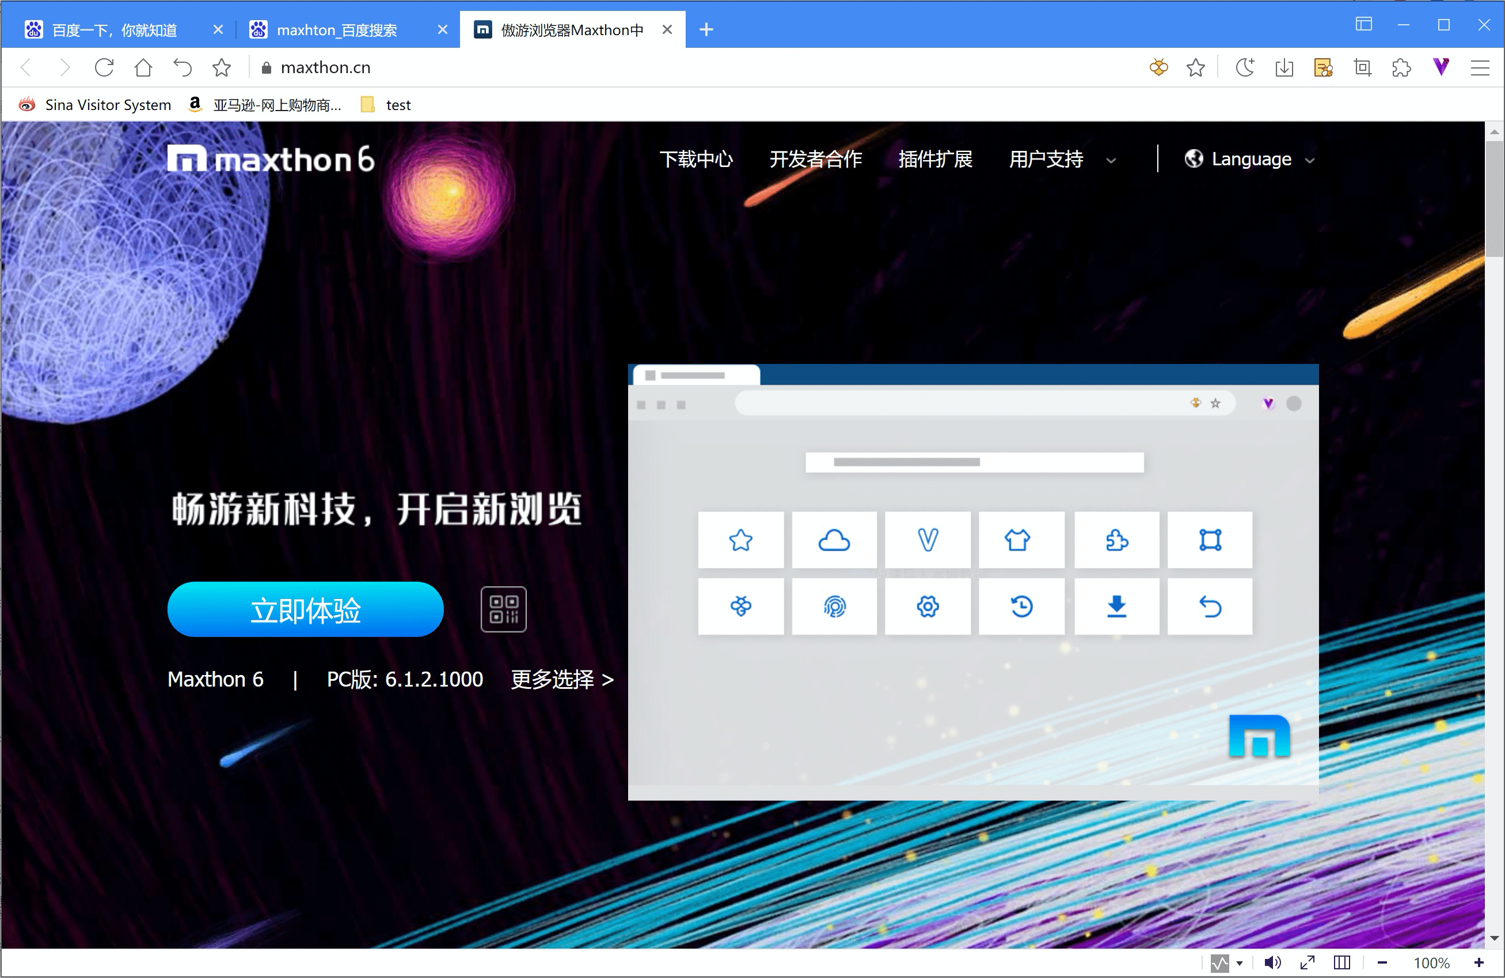
Task: Click the star favorites tile
Action: click(740, 540)
